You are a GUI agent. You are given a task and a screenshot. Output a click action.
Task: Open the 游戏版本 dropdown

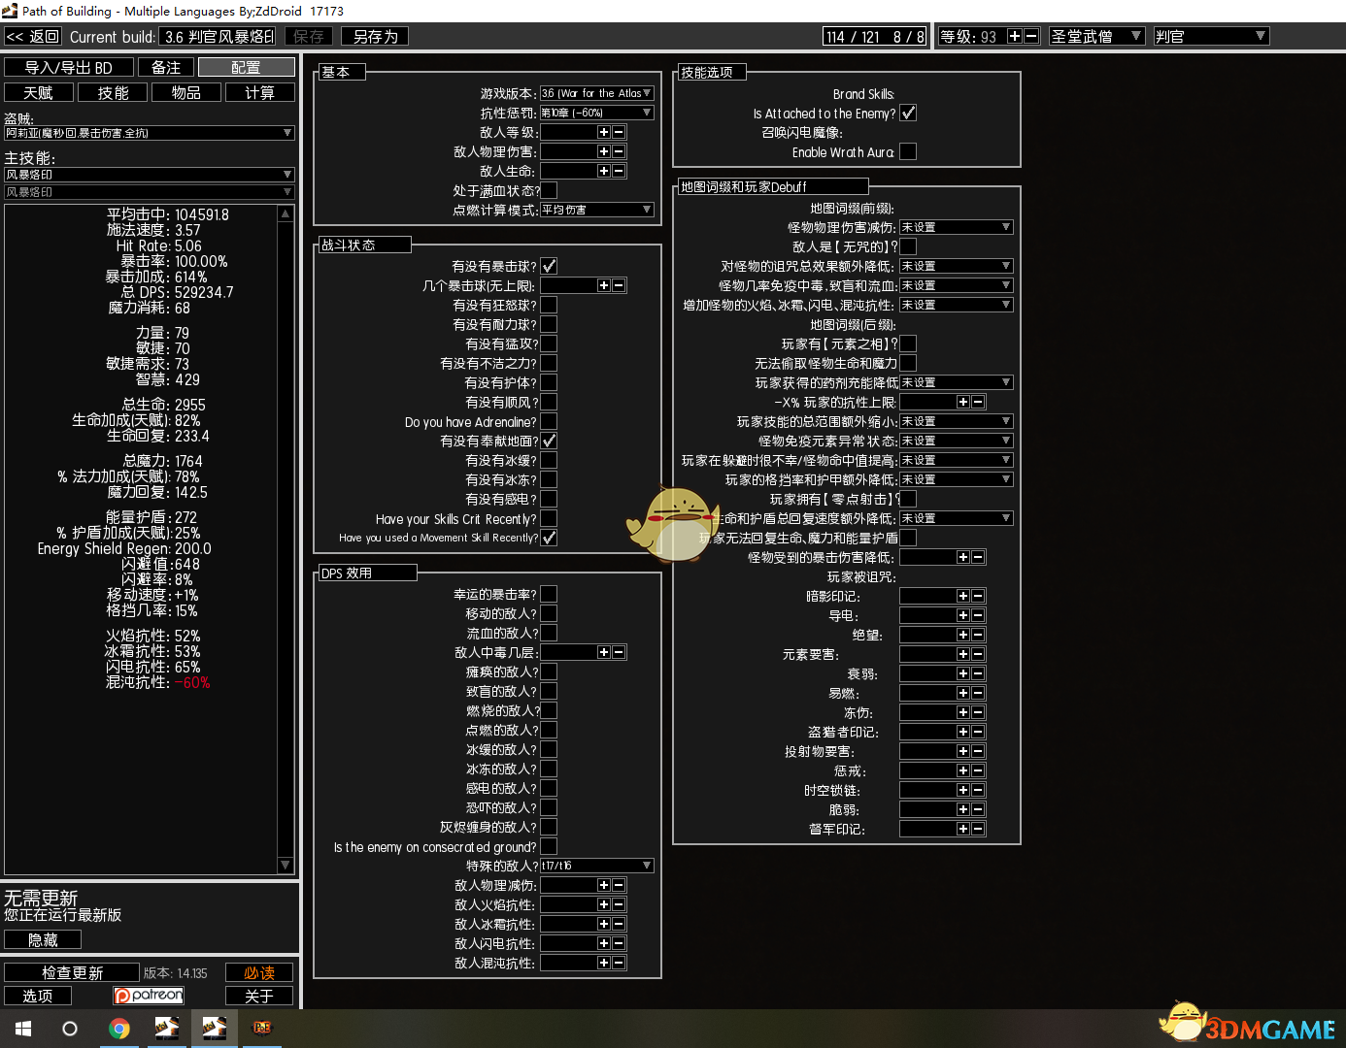[x=596, y=93]
